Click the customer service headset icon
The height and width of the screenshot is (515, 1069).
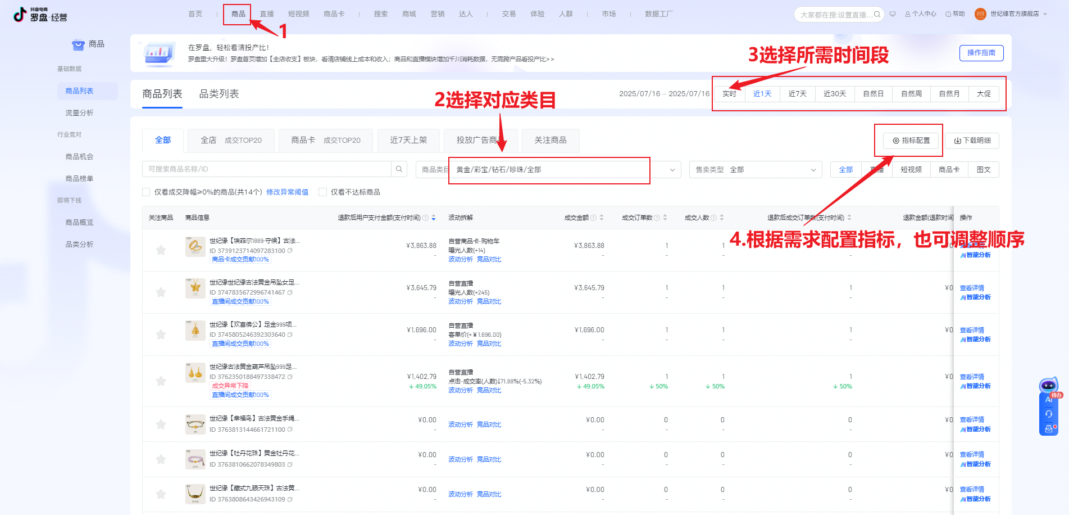1048,414
